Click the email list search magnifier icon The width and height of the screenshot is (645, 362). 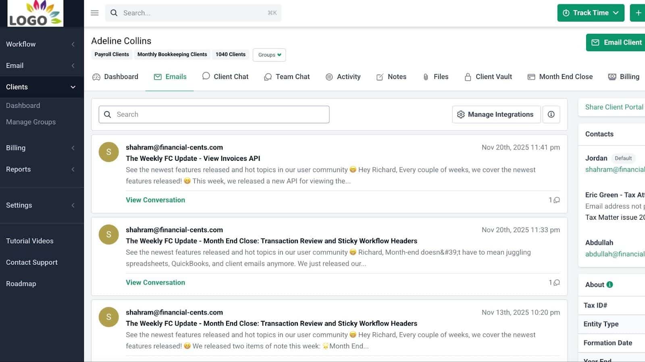108,114
